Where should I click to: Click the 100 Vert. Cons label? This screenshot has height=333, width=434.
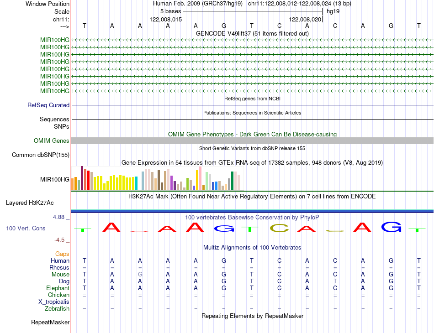pyautogui.click(x=26, y=228)
